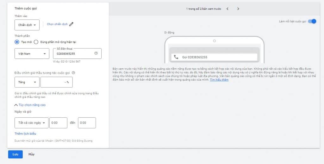The image size is (324, 164).
Task: Open the Tất cả các ngày dropdown
Action: click(x=32, y=123)
